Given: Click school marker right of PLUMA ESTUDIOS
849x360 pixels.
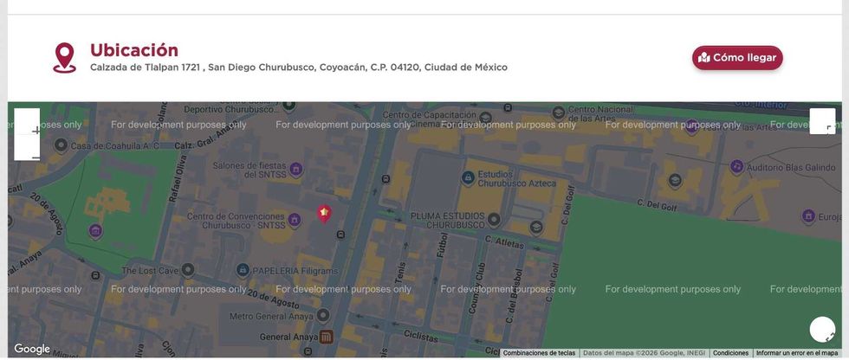Looking at the screenshot, I should click(x=536, y=227).
